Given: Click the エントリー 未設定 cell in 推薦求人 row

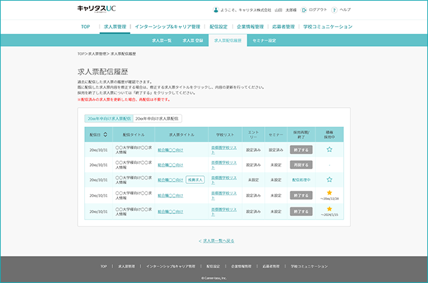Looking at the screenshot, I should (253, 180).
